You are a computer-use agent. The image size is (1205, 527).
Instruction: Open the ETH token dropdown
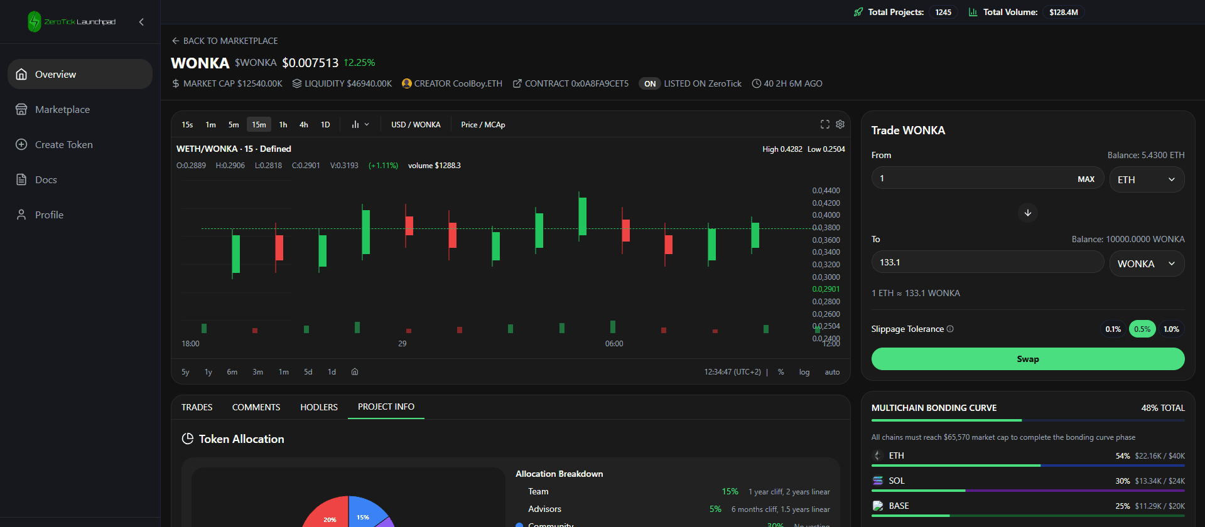point(1147,179)
